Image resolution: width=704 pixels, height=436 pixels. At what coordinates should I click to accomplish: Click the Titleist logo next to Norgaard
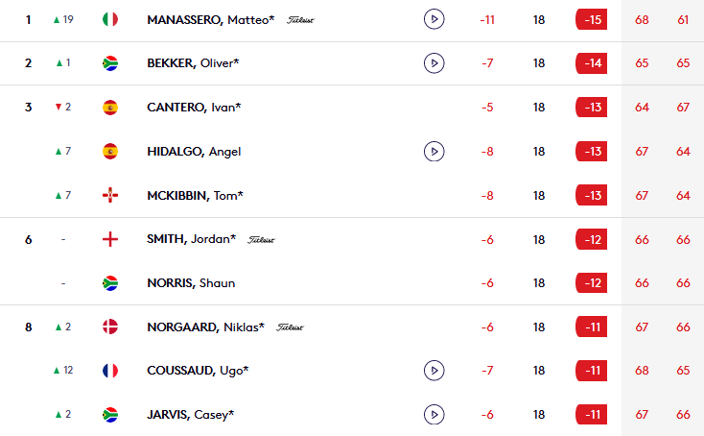click(290, 327)
